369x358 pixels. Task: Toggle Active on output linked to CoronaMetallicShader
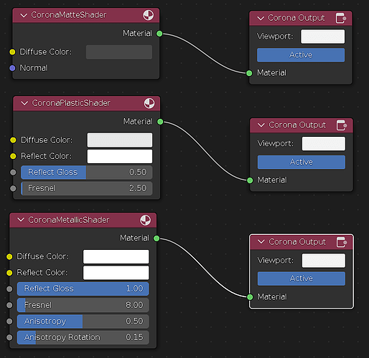[x=302, y=279]
